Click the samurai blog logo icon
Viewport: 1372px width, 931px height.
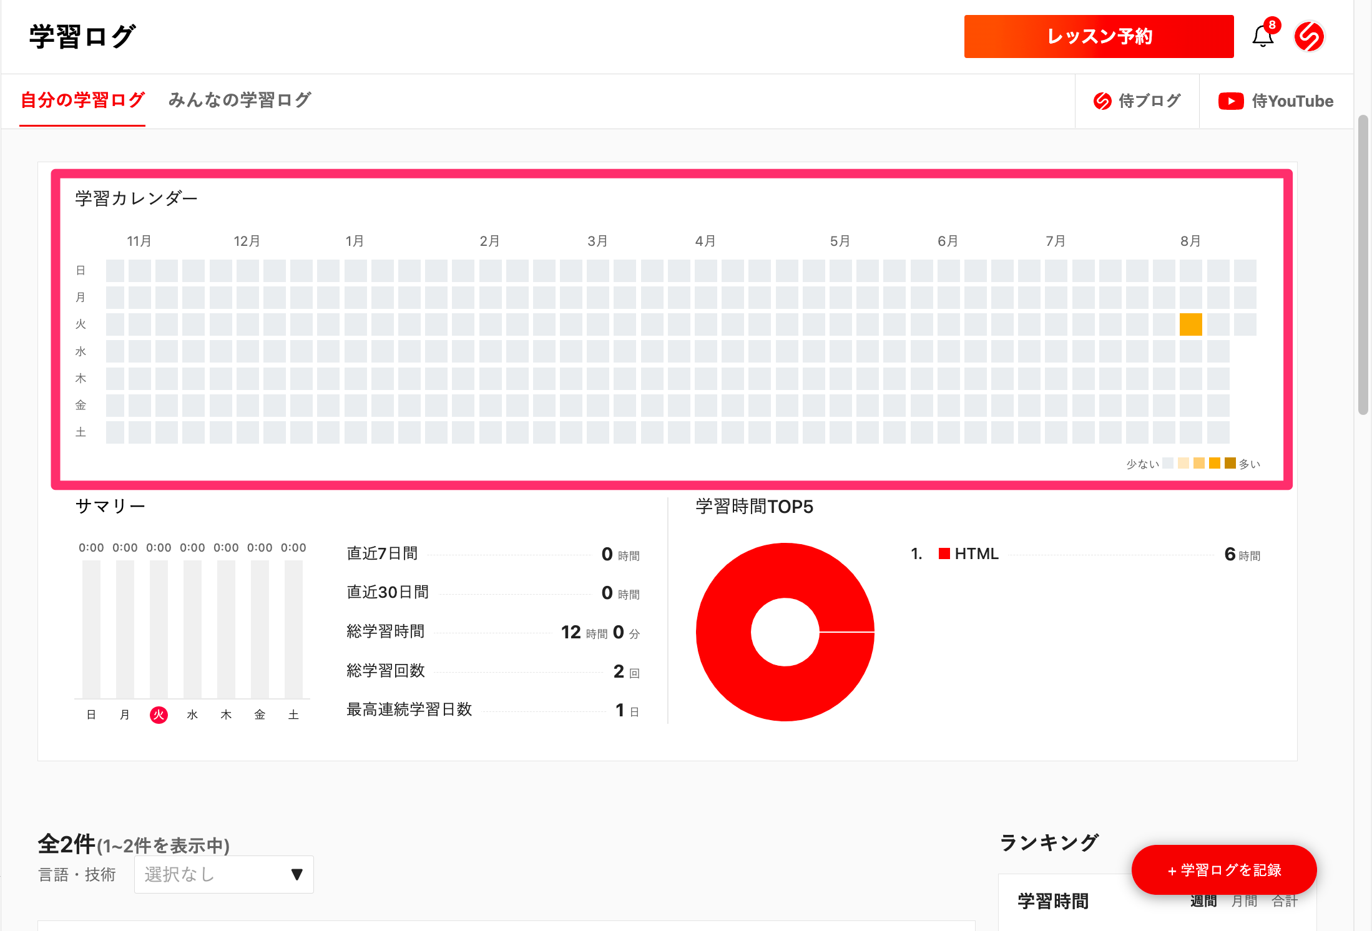[x=1102, y=101]
